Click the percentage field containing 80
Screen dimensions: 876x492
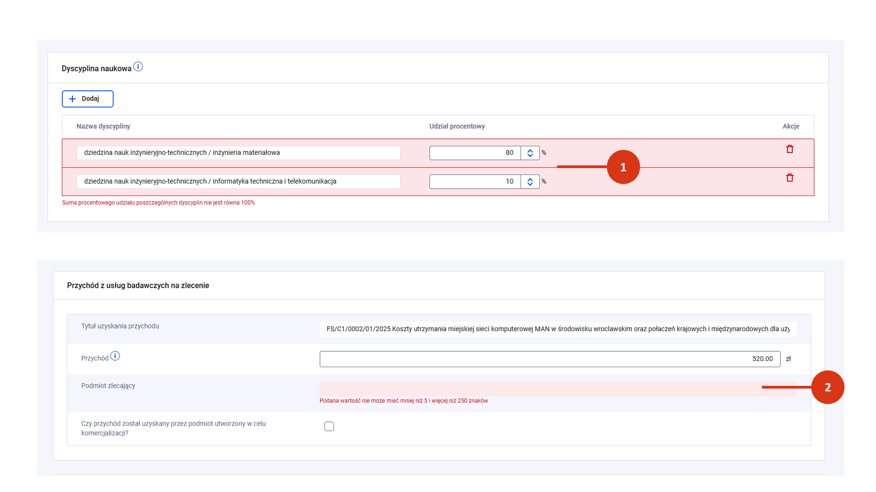[474, 153]
